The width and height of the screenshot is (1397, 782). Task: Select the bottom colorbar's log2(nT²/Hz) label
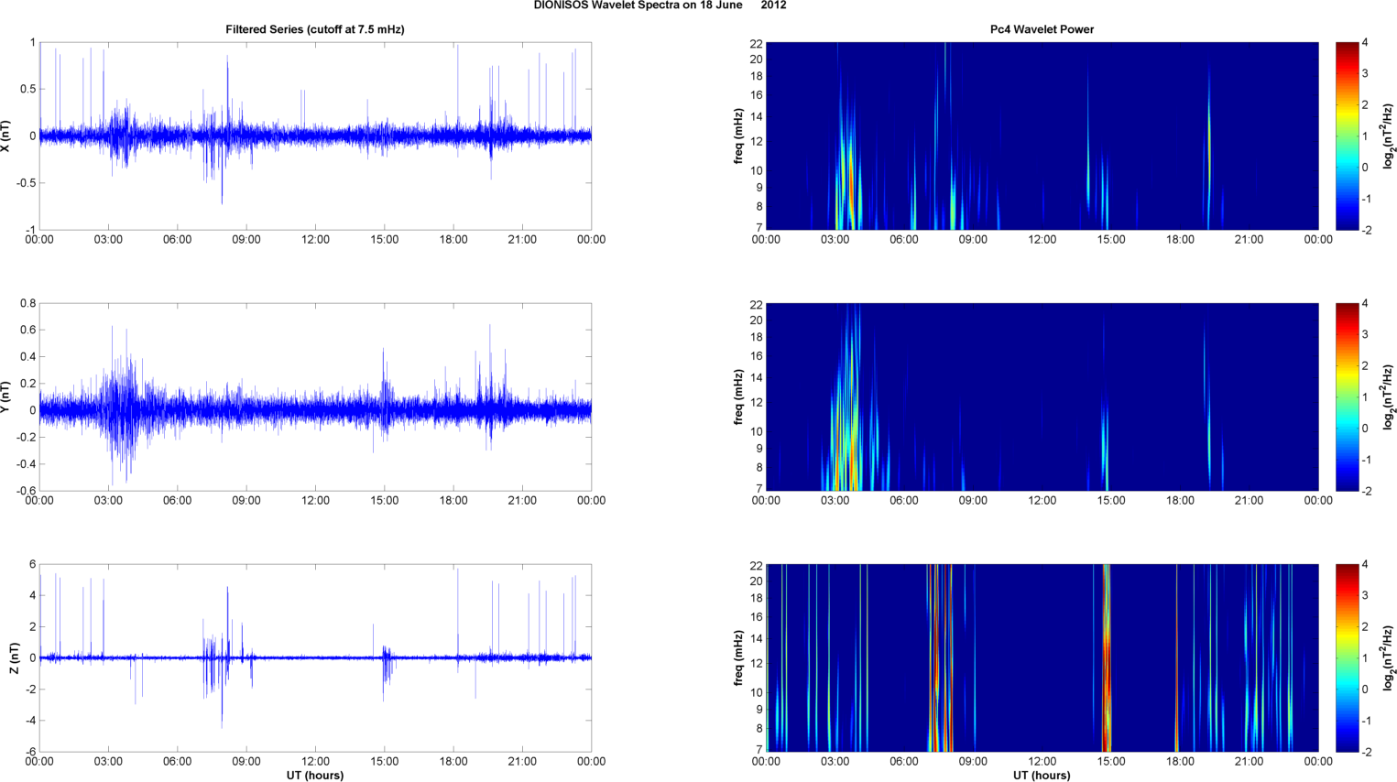1389,657
